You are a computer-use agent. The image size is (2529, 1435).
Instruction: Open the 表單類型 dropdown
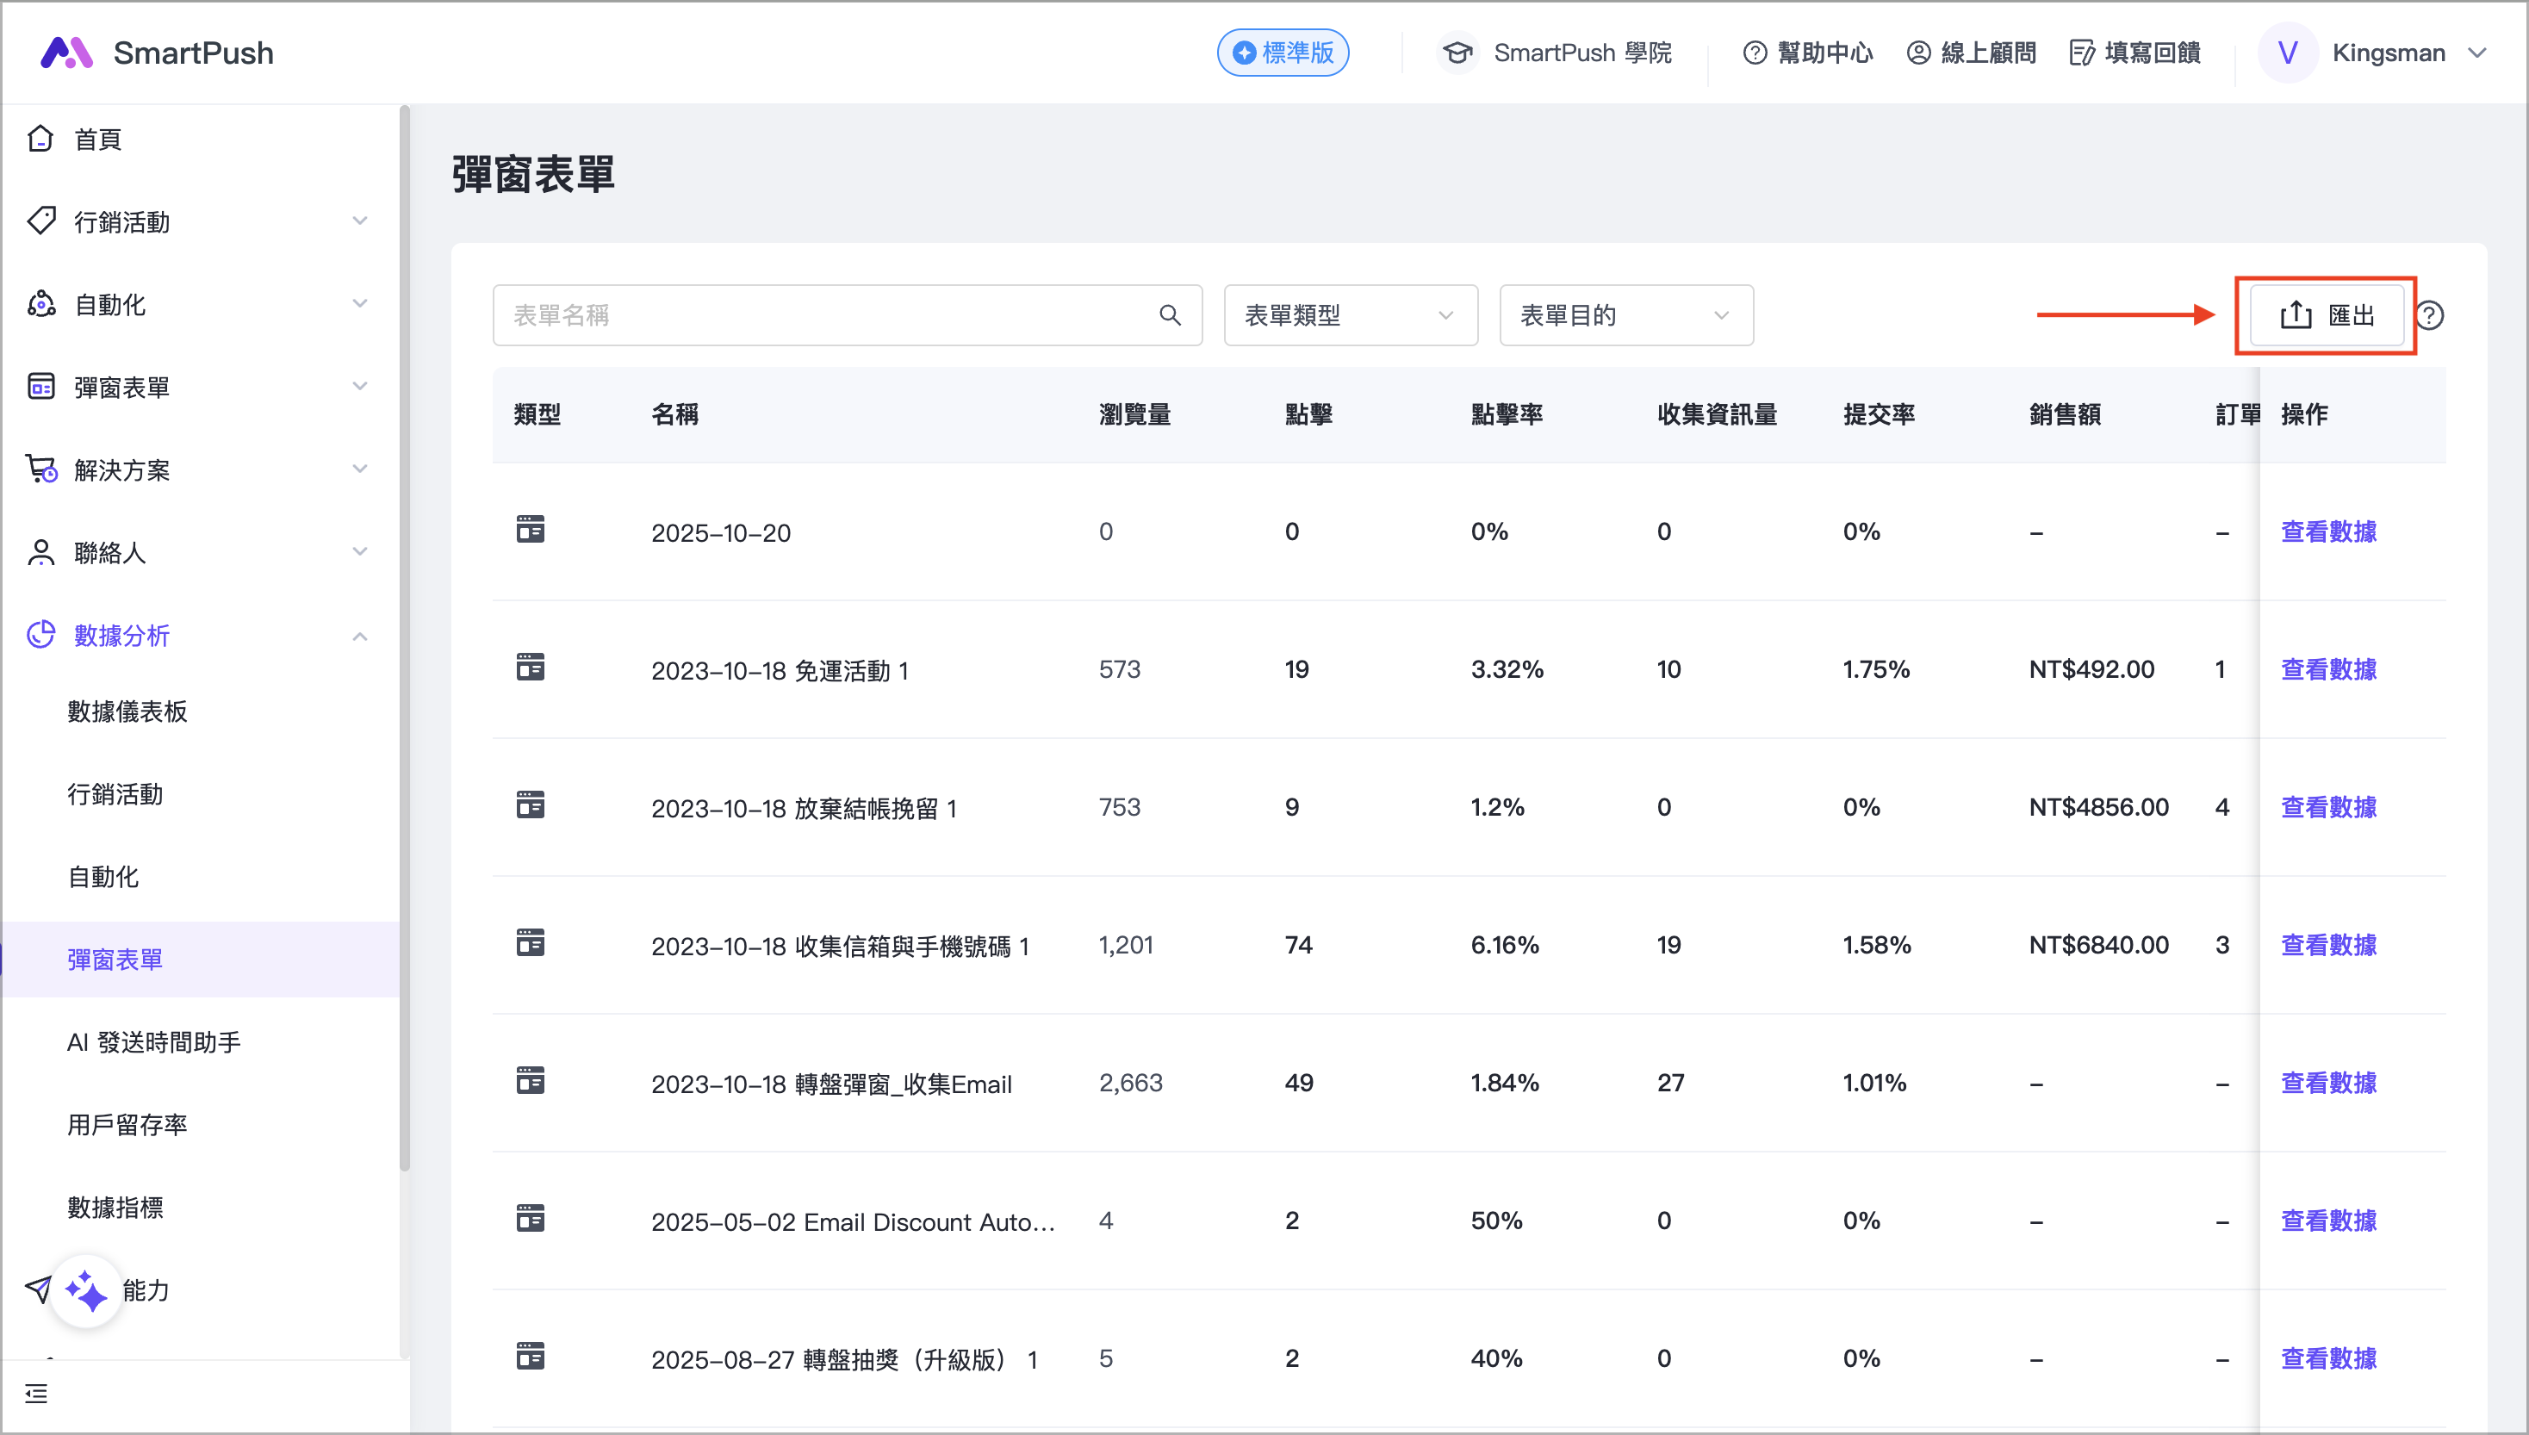[1349, 315]
